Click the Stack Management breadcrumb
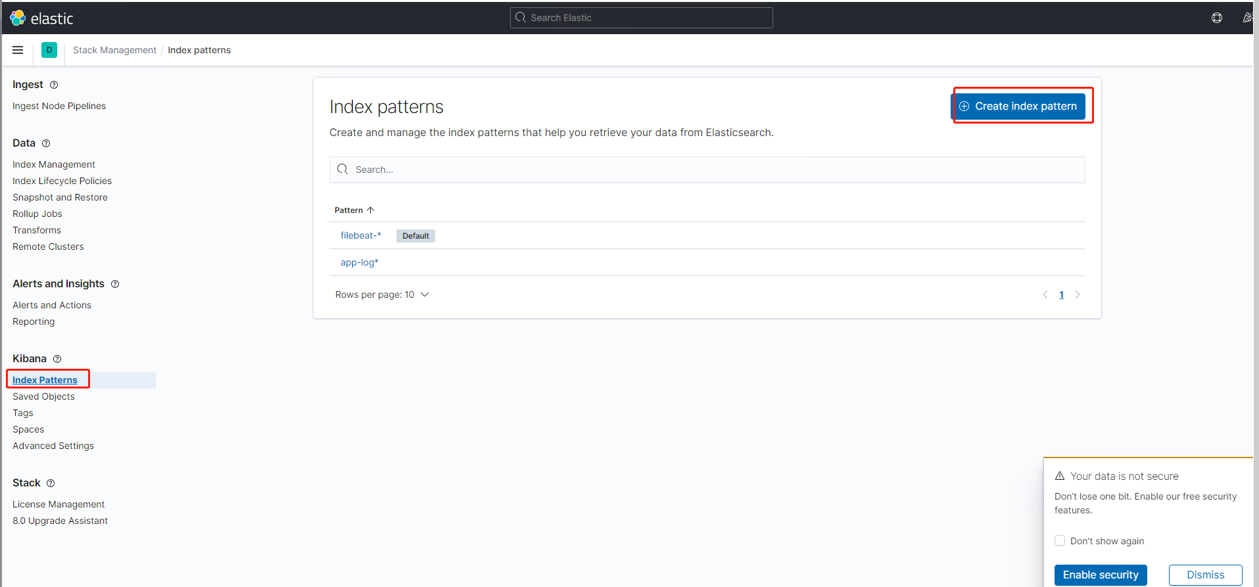This screenshot has height=587, width=1259. pos(114,50)
